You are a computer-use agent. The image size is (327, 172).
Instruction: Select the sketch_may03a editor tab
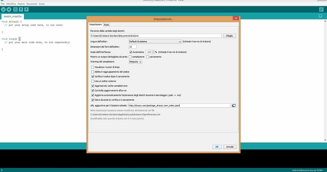pos(12,17)
